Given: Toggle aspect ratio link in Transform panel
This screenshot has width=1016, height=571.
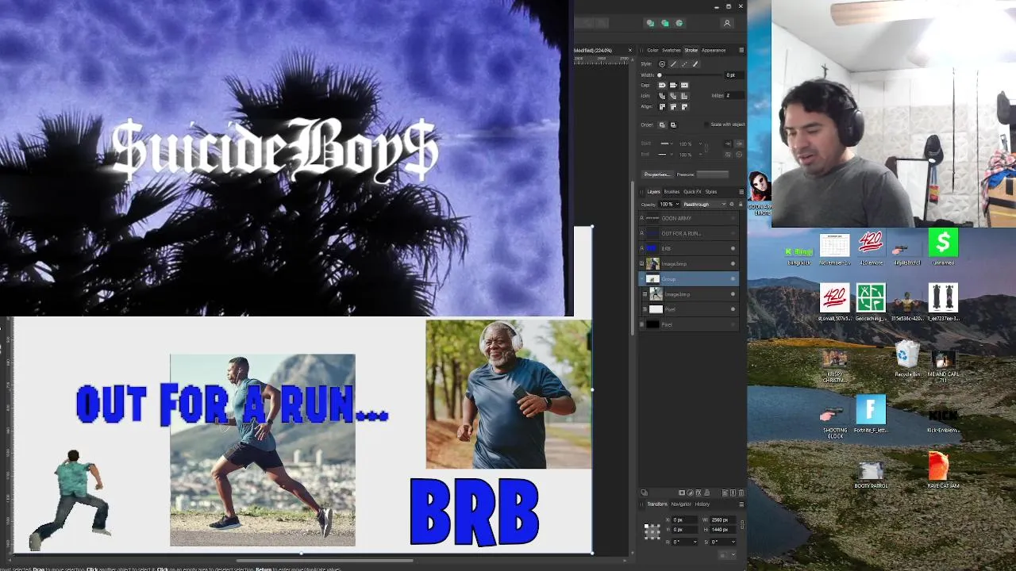Looking at the screenshot, I should 742,525.
